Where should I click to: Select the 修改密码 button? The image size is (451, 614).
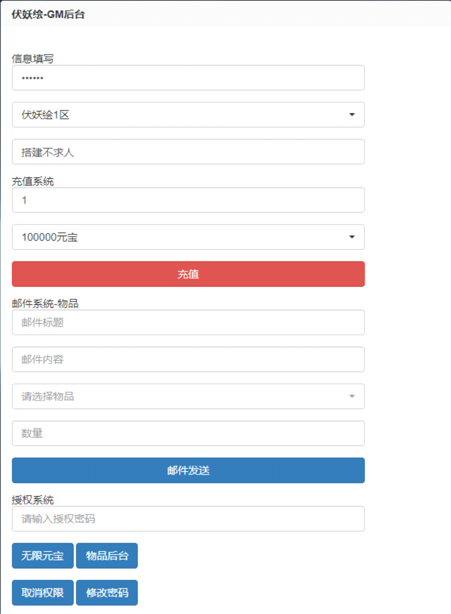tap(107, 593)
